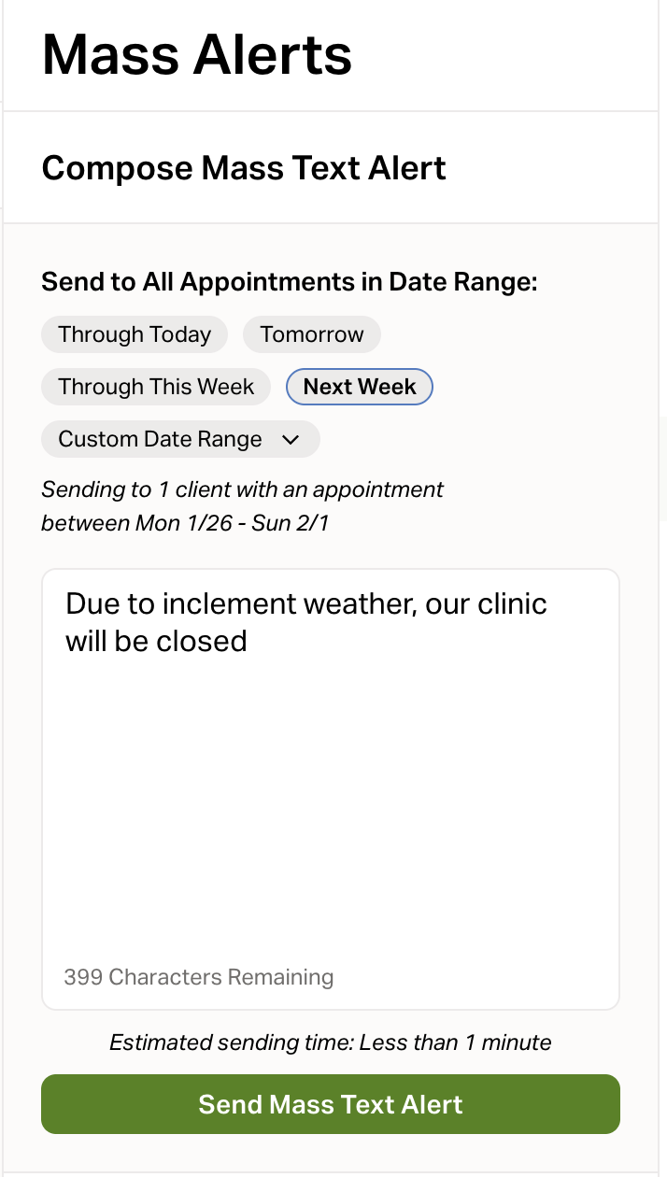This screenshot has width=667, height=1177.
Task: Click the chevron beside Custom Date Range
Action: pos(291,439)
